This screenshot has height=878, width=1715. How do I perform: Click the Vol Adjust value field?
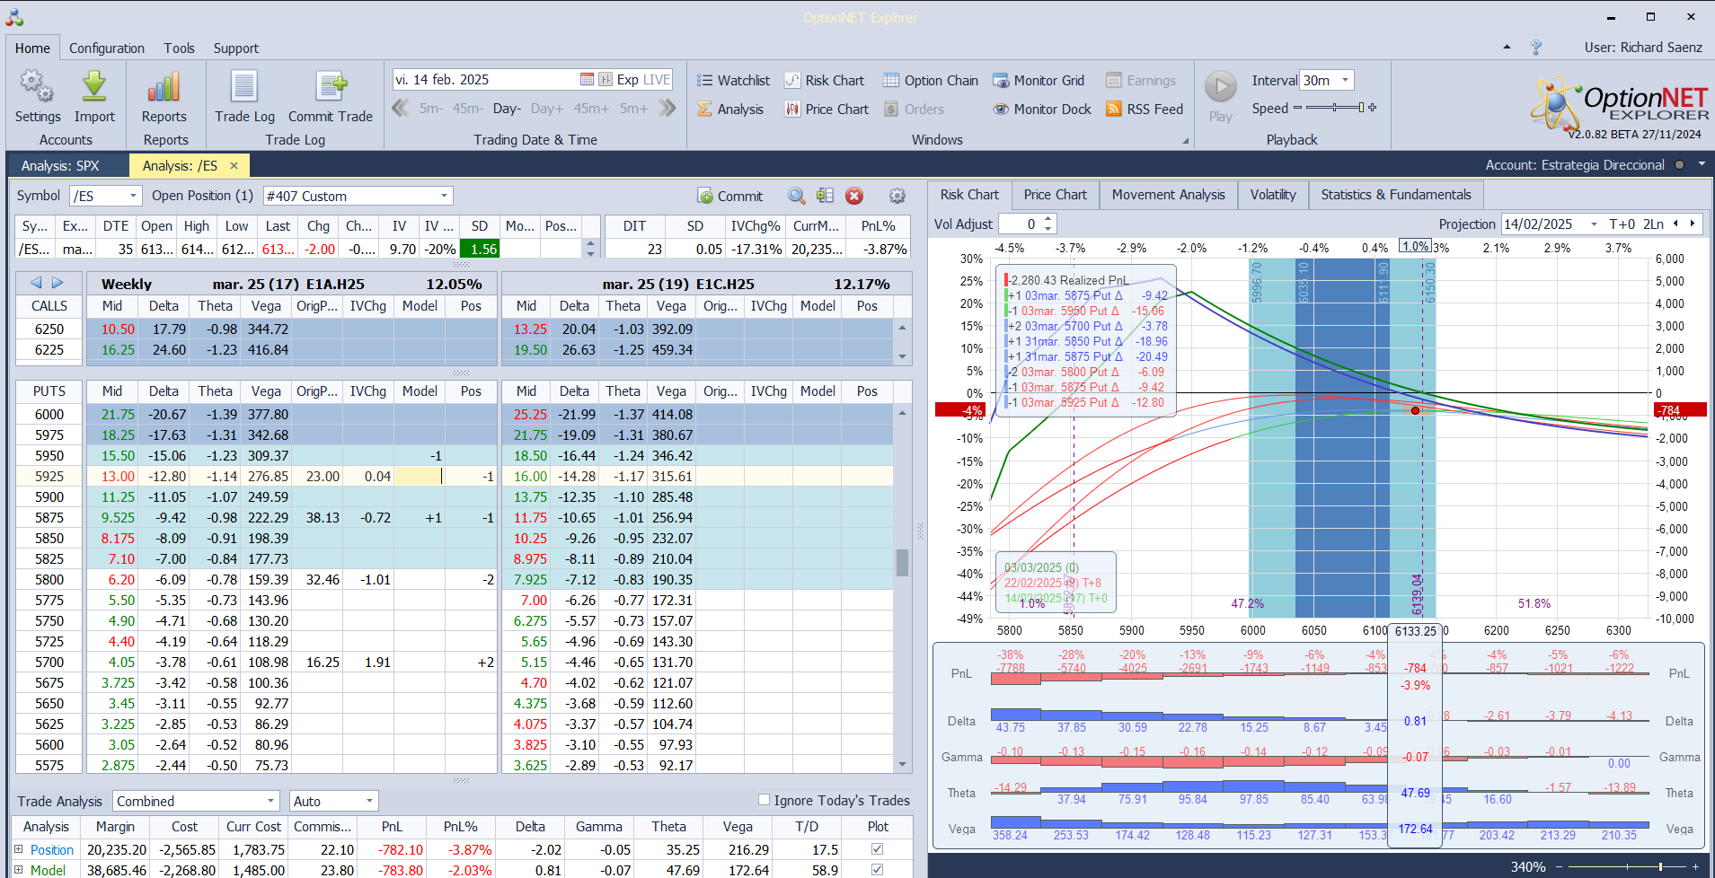click(1021, 224)
